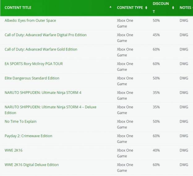Open Albedo: Eyes from Outer Space link
193x176 pixels.
click(x=30, y=20)
